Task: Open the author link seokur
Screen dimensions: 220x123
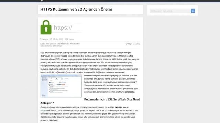Action: tap(45, 39)
